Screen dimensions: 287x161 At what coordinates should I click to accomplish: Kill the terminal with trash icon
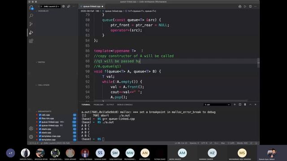[245, 105]
